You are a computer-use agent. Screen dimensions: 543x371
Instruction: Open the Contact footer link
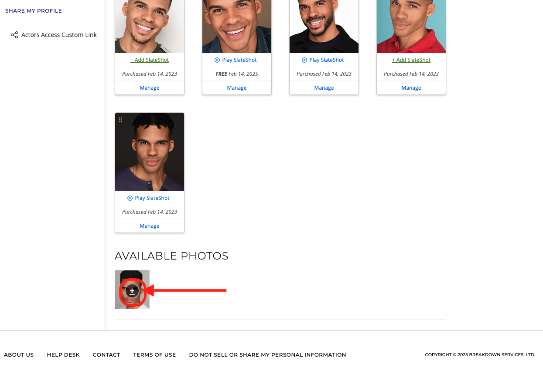click(106, 355)
